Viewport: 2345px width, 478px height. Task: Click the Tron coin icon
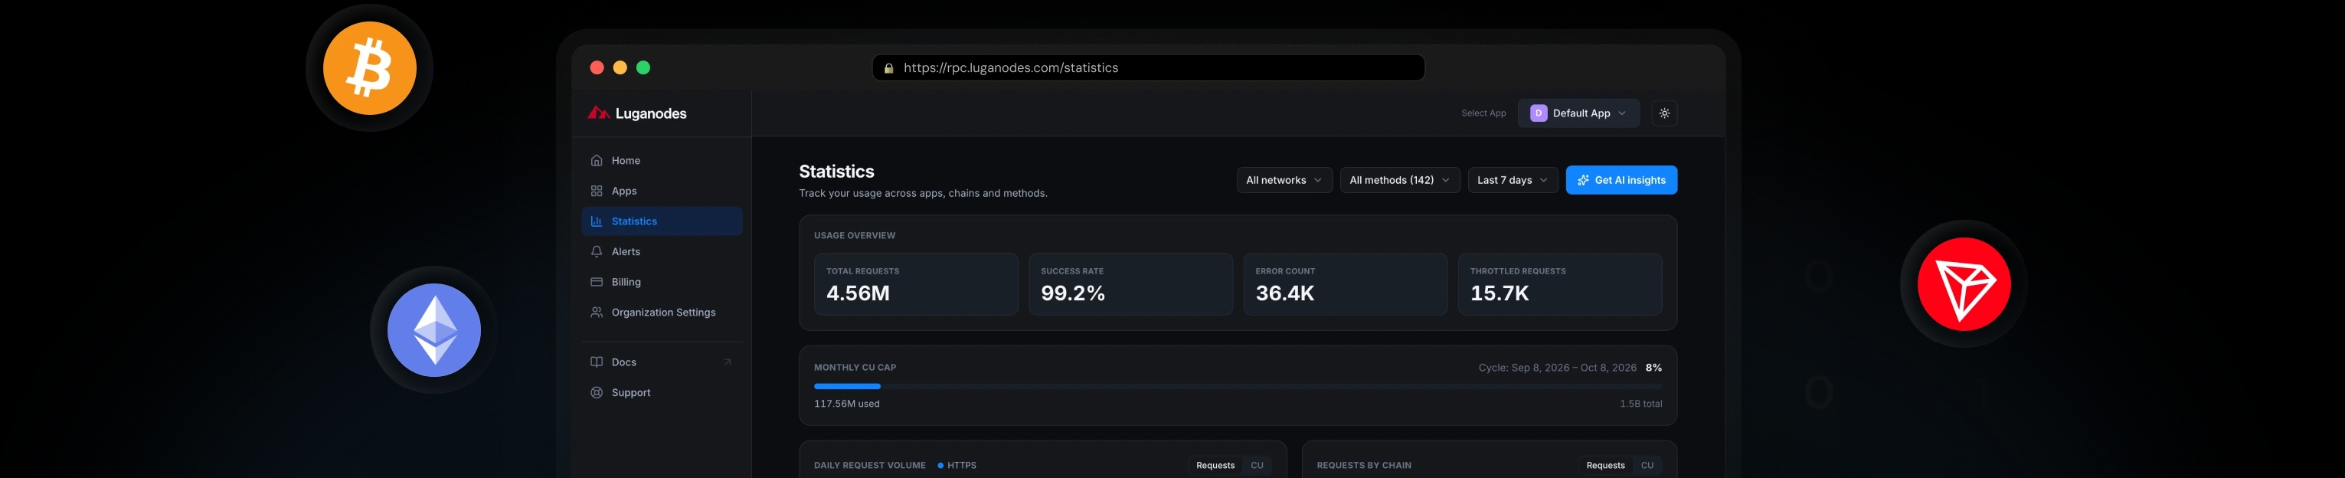(1964, 284)
